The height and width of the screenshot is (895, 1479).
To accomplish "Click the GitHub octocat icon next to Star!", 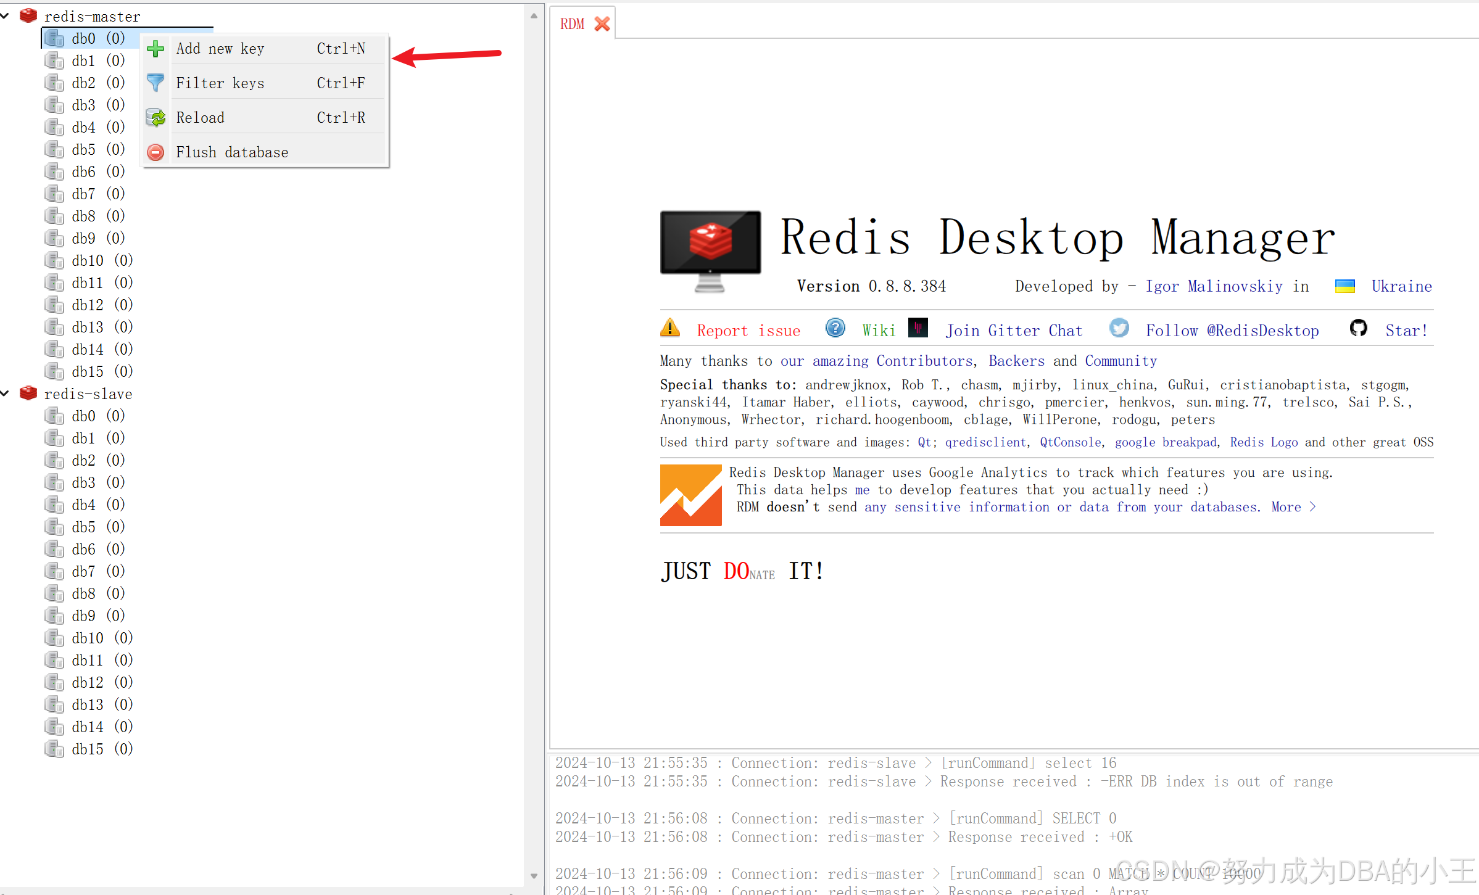I will pyautogui.click(x=1358, y=329).
